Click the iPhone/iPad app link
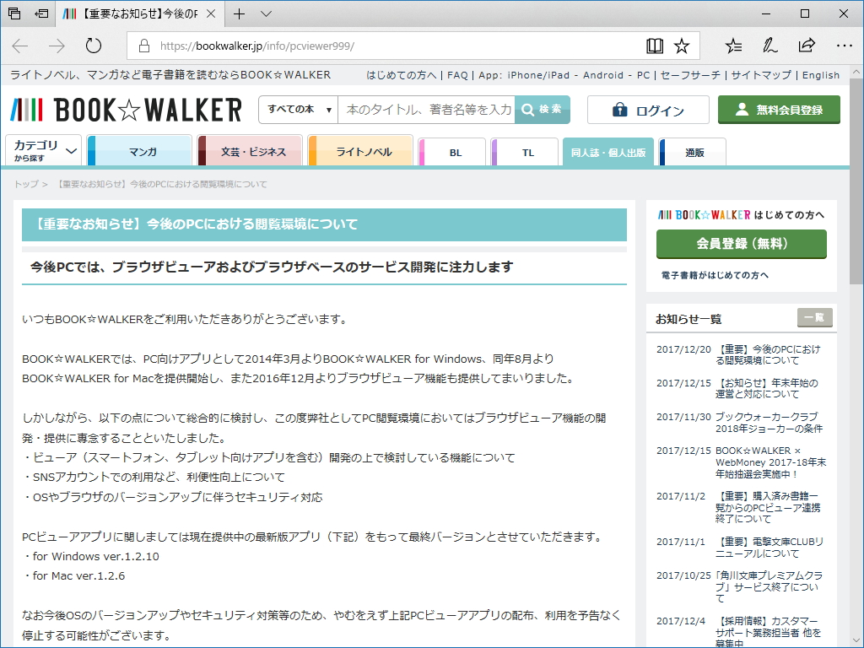The height and width of the screenshot is (648, 864). point(538,75)
